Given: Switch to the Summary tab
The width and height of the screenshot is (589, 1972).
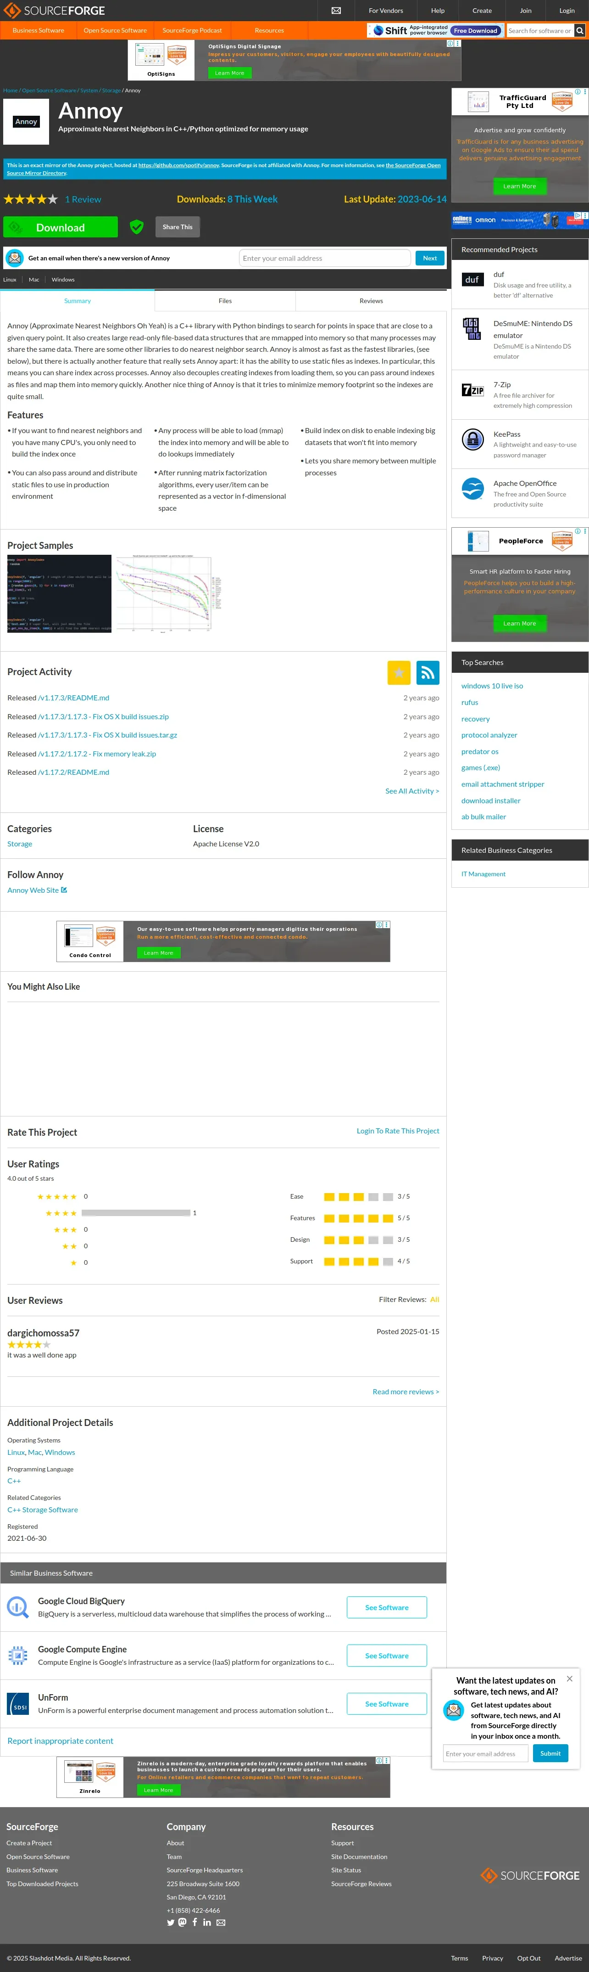Looking at the screenshot, I should tap(77, 301).
